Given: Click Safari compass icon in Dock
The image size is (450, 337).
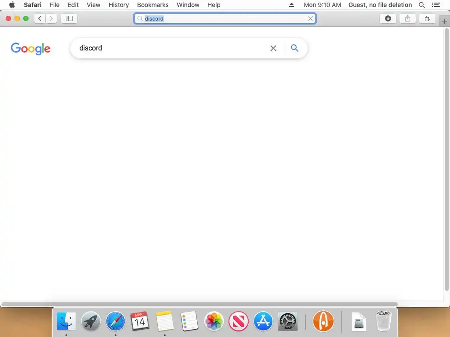Looking at the screenshot, I should pyautogui.click(x=116, y=321).
